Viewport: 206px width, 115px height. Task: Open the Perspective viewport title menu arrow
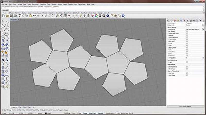click(18, 20)
